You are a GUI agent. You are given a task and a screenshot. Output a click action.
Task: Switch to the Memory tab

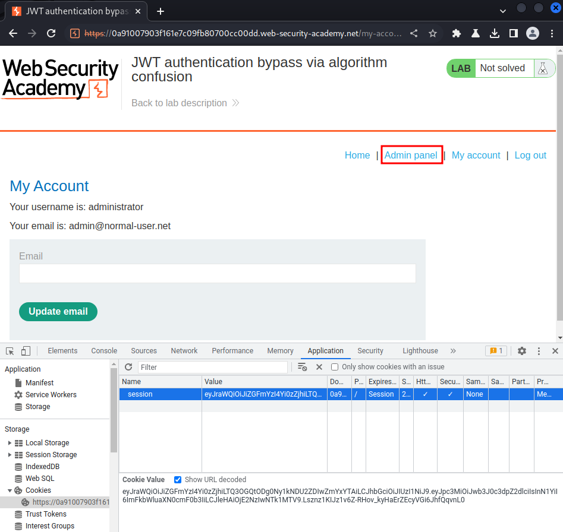coord(280,351)
